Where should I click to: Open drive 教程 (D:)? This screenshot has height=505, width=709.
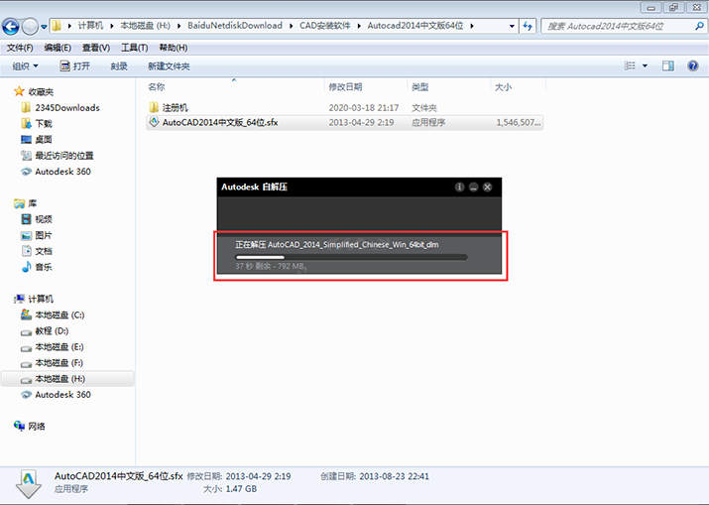click(45, 330)
